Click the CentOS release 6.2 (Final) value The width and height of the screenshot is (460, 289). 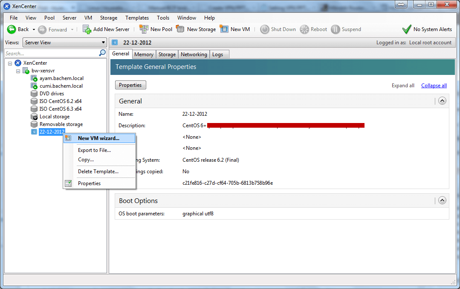[x=211, y=160]
